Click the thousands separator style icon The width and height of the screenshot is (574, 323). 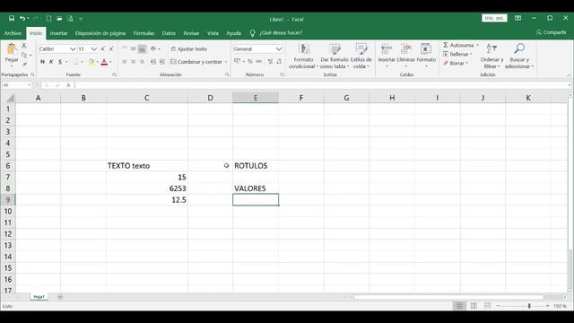[x=259, y=62]
